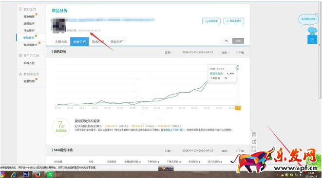Screen dimensions: 322x178
Task: Sort by 下单买家数 column
Action: pyautogui.click(x=173, y=162)
